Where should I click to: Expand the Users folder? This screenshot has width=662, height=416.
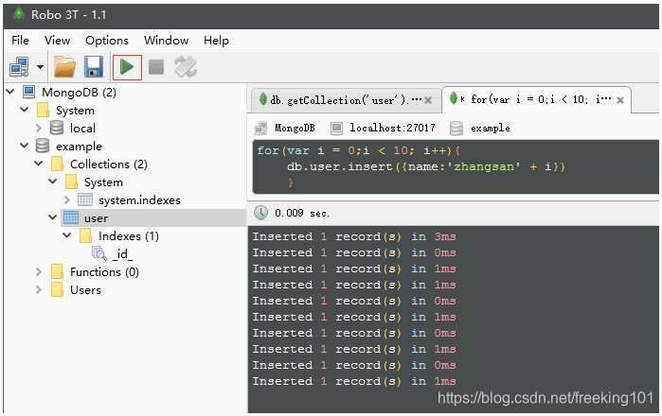coord(39,289)
